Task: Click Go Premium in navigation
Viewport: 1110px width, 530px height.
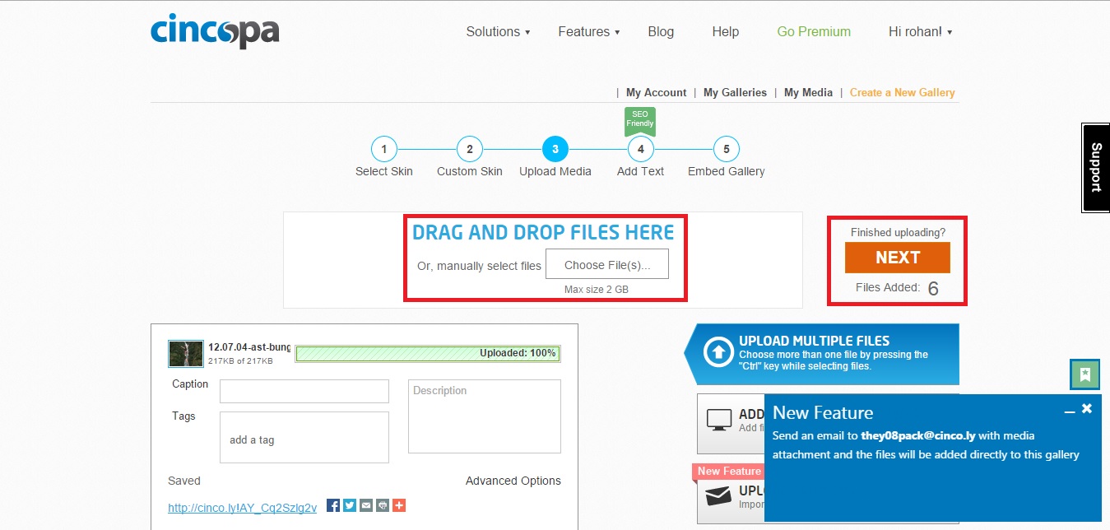Action: pos(814,32)
